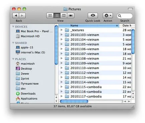Collapse the PLACES section
This screenshot has width=145, height=123.
coord(13,59)
